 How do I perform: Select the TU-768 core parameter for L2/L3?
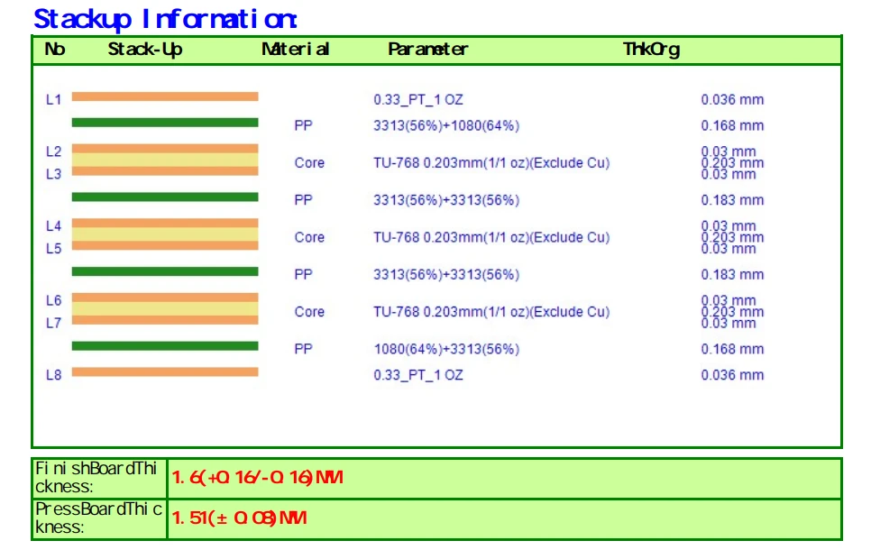(x=491, y=163)
